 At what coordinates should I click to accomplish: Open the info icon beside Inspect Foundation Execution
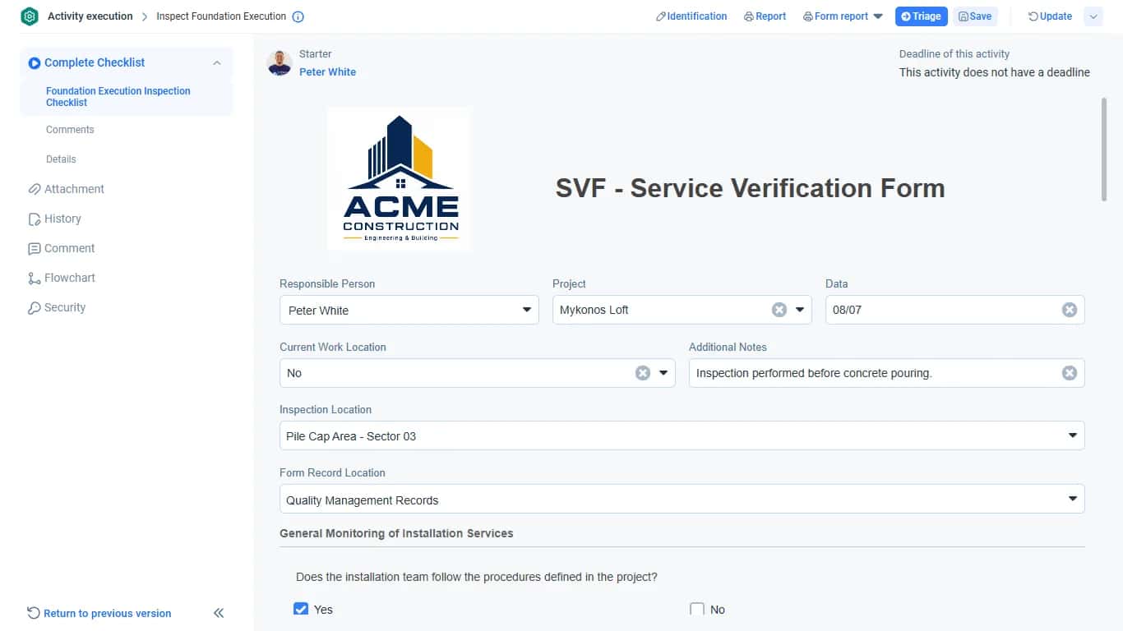pyautogui.click(x=298, y=16)
